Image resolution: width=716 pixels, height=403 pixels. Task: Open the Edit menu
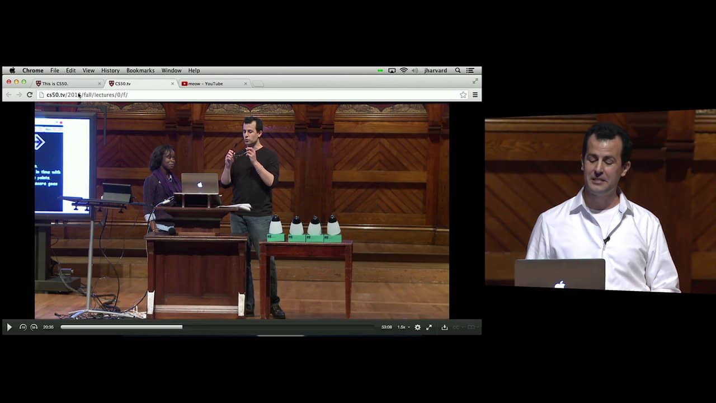point(71,71)
